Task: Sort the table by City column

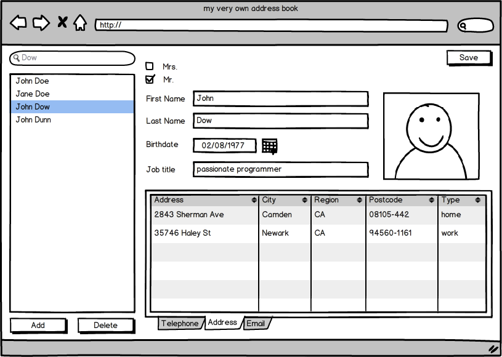Action: (304, 200)
